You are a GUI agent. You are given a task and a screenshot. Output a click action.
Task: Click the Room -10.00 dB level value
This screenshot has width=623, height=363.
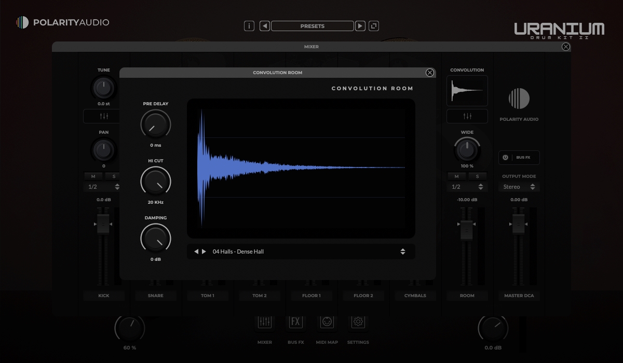(467, 200)
